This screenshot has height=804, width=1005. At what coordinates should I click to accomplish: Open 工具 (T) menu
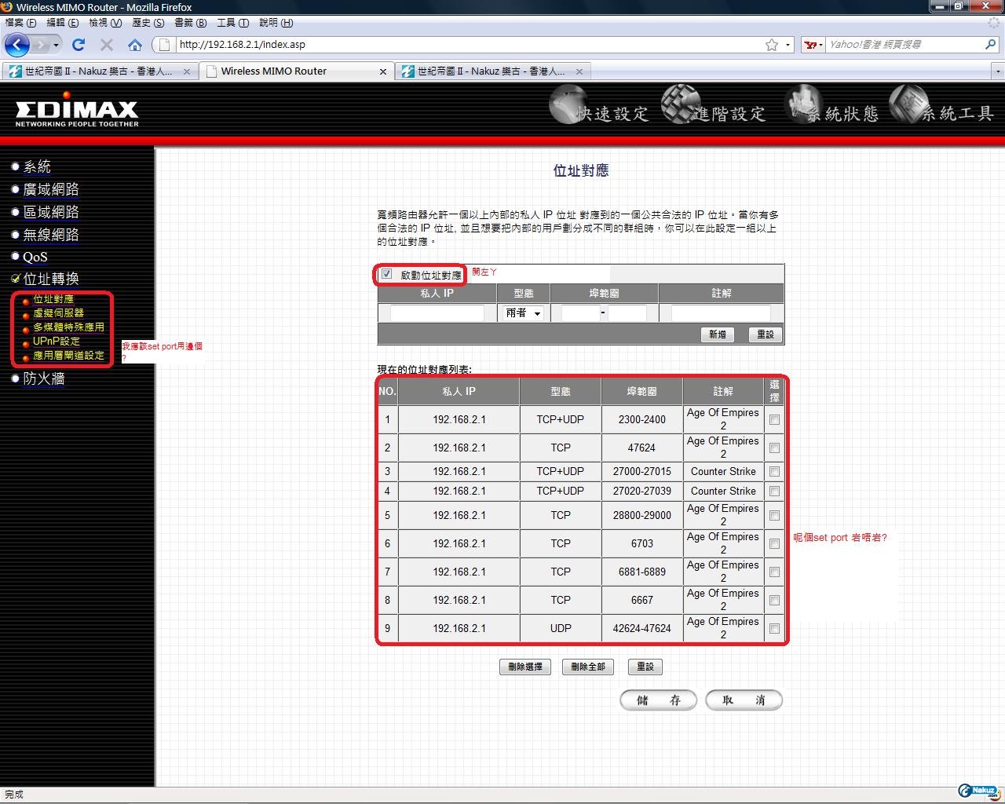[x=232, y=23]
